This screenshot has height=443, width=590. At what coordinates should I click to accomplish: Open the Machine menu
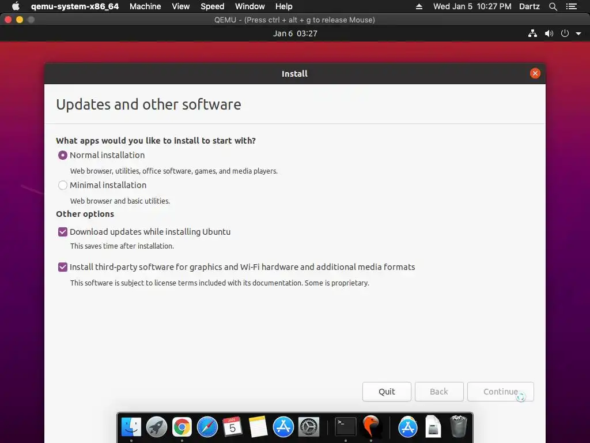tap(145, 6)
